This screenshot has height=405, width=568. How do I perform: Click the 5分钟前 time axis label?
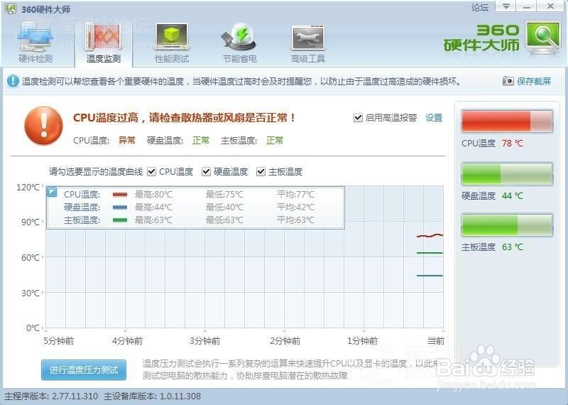pos(59,341)
